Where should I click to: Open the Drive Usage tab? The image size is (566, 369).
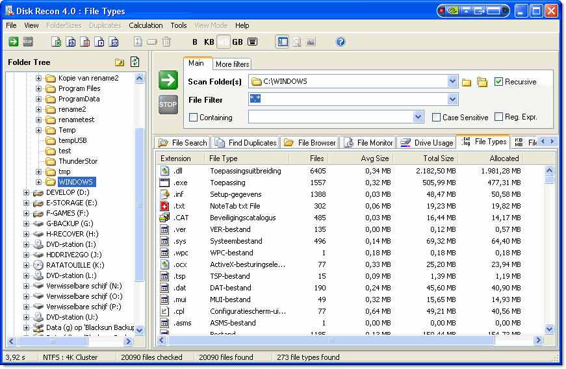click(427, 143)
